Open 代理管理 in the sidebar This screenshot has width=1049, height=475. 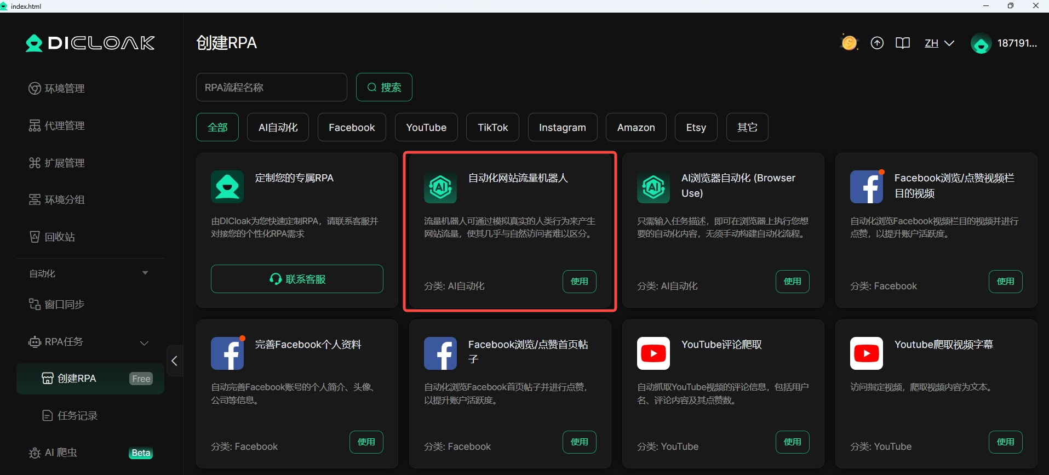click(x=56, y=125)
